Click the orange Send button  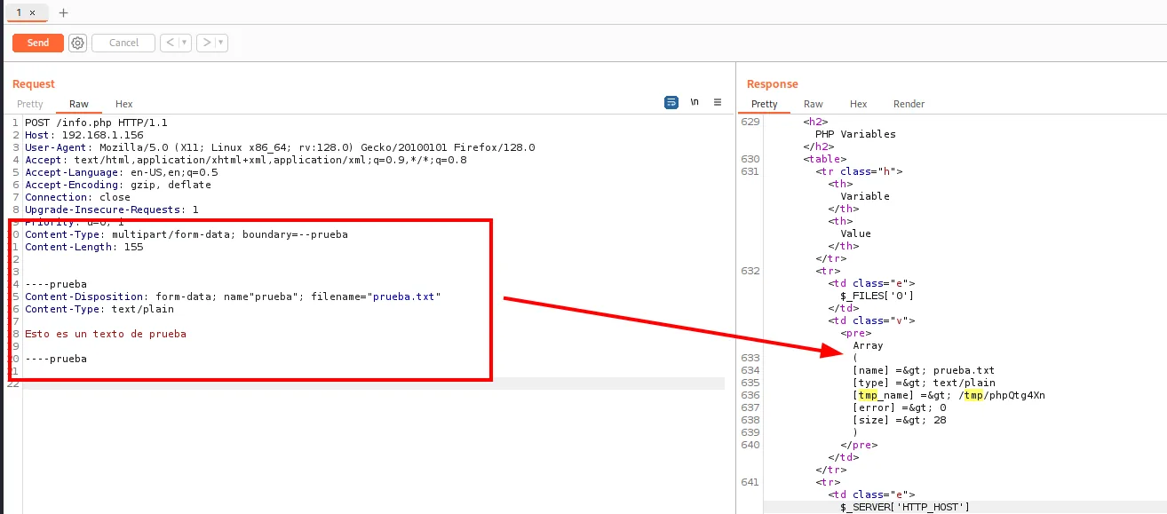38,43
